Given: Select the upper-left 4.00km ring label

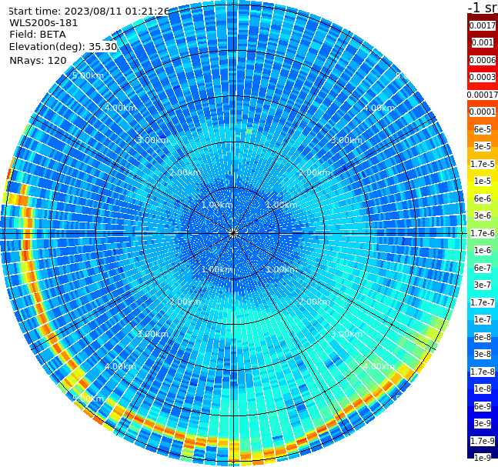Looking at the screenshot, I should pos(120,108).
